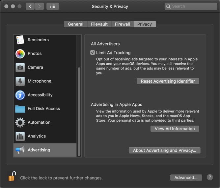Close the Security & Privacy window
This screenshot has width=220, height=188.
pos(6,6)
